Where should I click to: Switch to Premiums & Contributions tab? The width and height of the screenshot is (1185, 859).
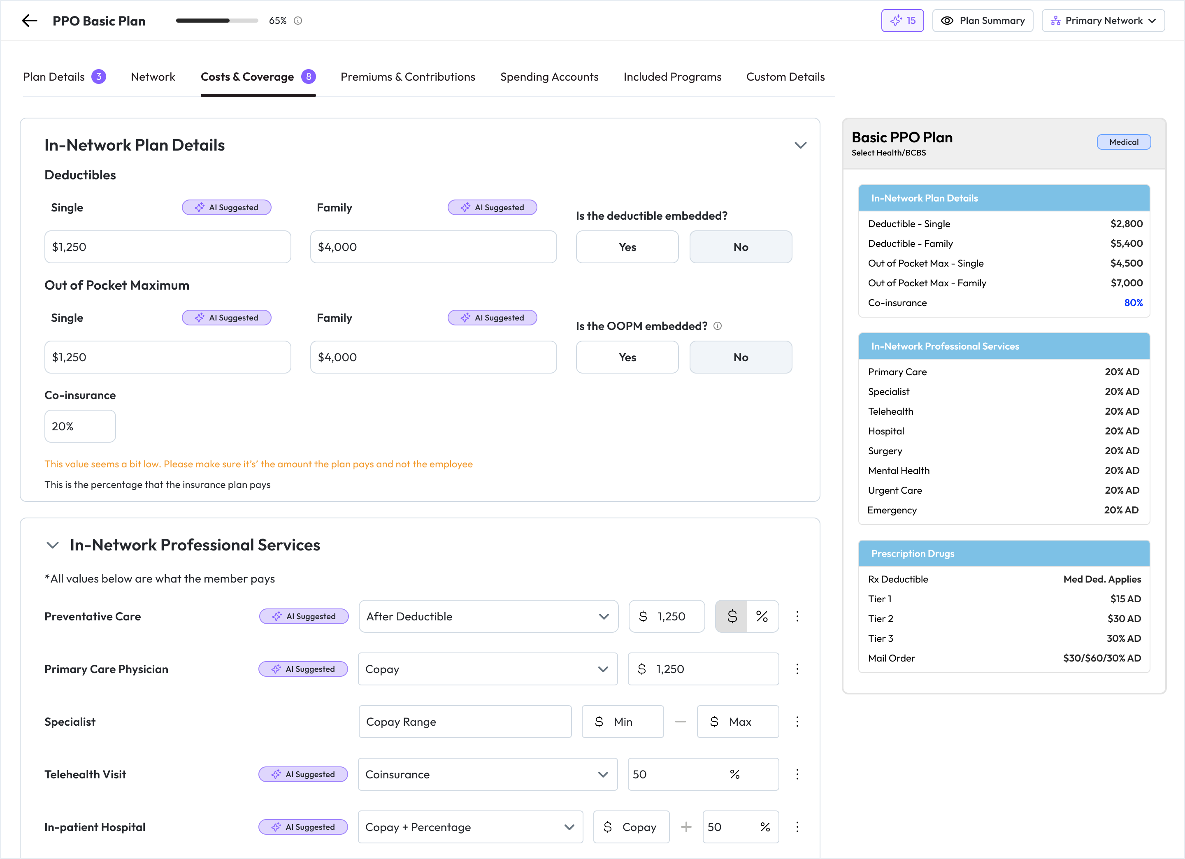click(407, 77)
